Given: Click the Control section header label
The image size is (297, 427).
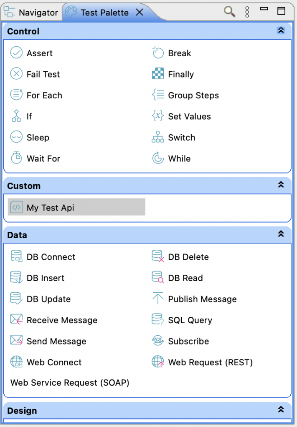Looking at the screenshot, I should [23, 31].
